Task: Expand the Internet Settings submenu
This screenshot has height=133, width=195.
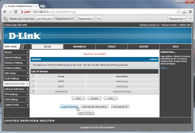Action: click(16, 58)
